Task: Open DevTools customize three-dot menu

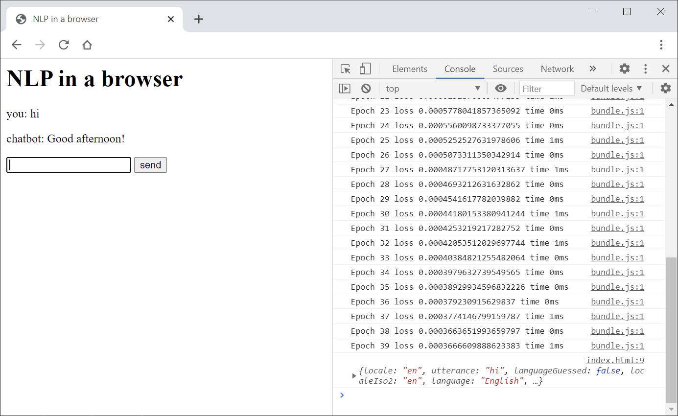Action: tap(645, 69)
